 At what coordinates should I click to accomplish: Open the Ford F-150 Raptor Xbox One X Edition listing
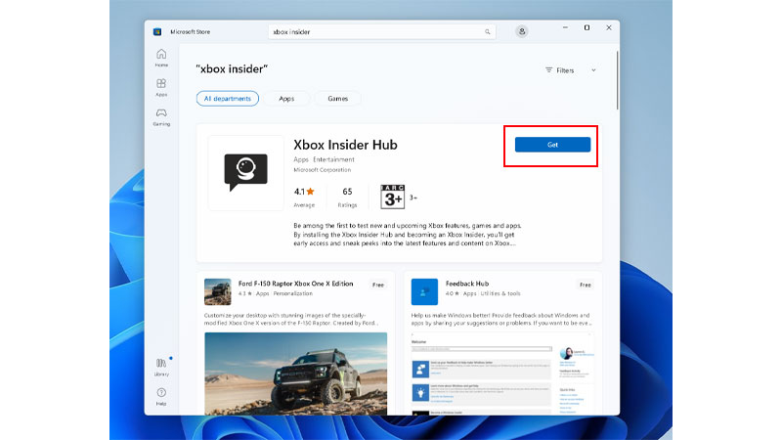(x=296, y=284)
